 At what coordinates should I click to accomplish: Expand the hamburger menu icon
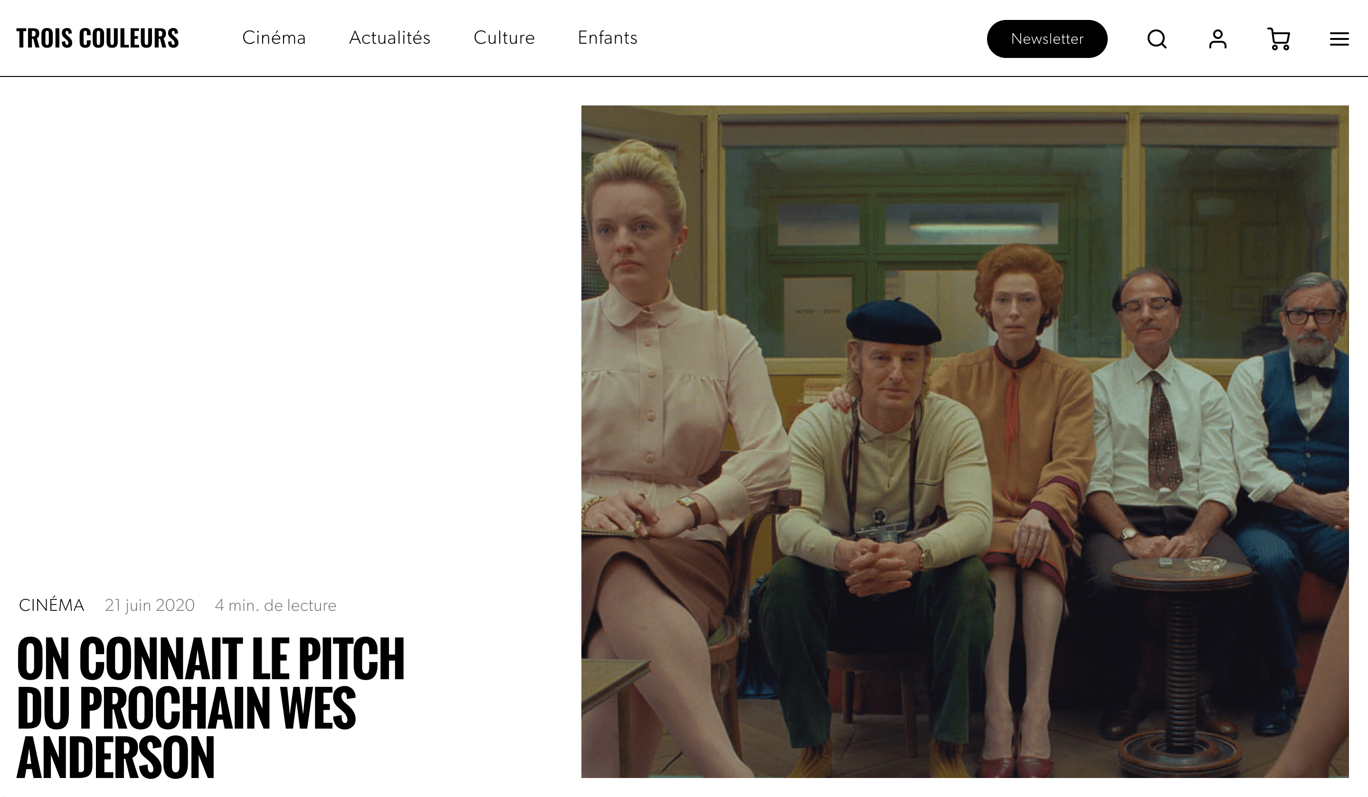[1339, 39]
